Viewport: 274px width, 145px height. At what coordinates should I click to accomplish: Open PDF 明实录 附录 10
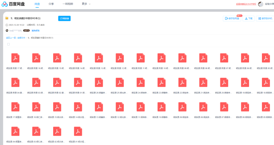pyautogui.click(x=162, y=58)
